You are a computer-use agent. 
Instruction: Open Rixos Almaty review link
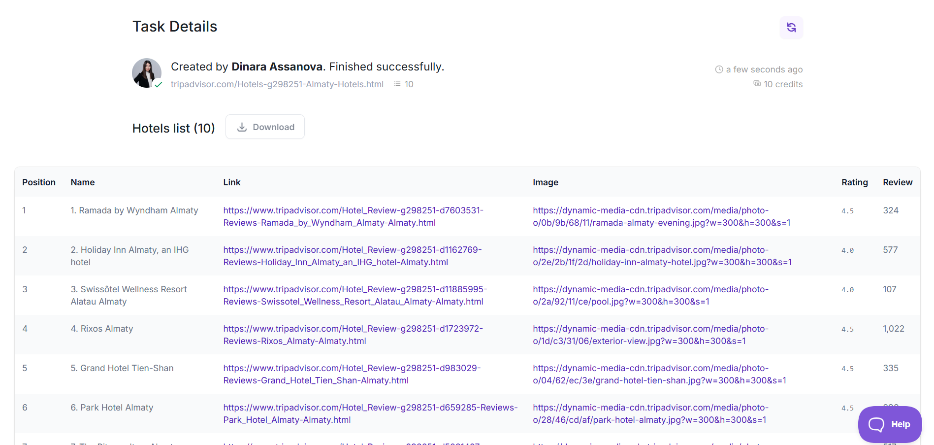[x=353, y=335]
